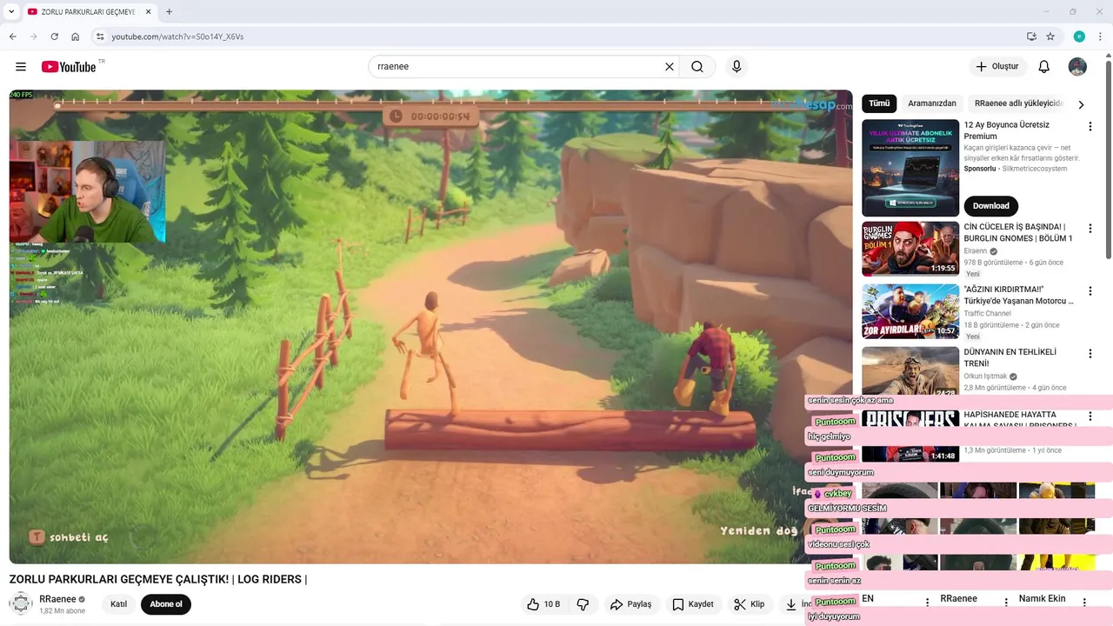Close the ZORLU PARKURLARI tab
This screenshot has height=626, width=1113.
tap(148, 12)
